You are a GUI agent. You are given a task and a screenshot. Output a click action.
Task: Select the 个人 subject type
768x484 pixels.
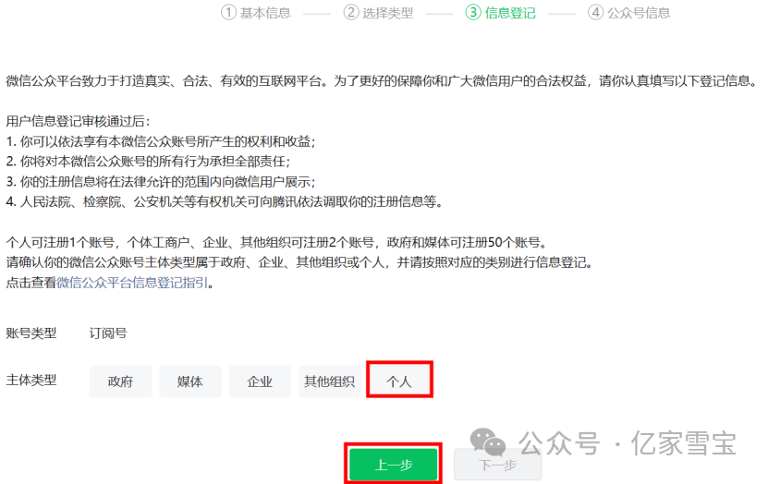pyautogui.click(x=399, y=381)
